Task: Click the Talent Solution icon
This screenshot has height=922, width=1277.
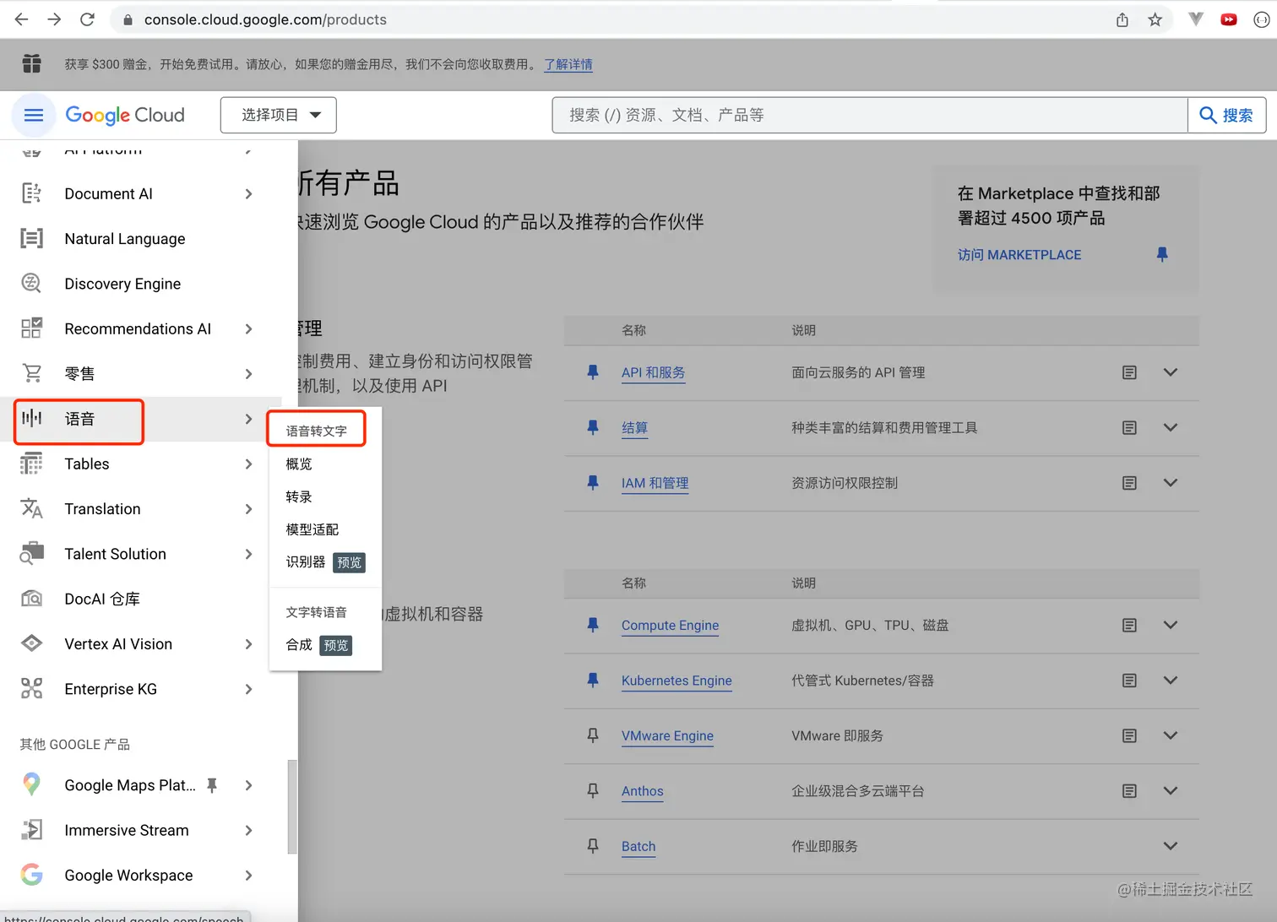Action: (x=31, y=553)
